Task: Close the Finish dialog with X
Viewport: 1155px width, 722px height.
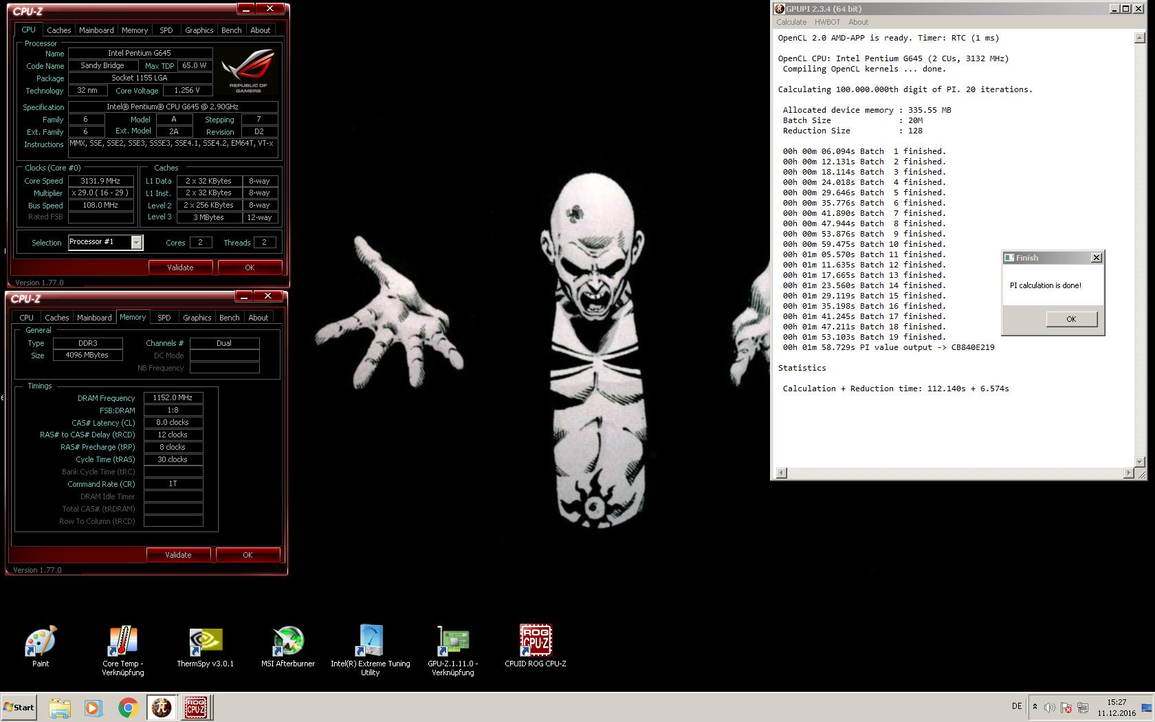Action: [1097, 258]
